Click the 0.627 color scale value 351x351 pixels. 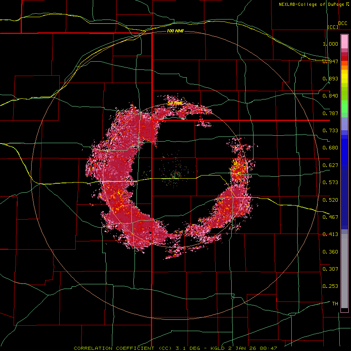(x=330, y=165)
